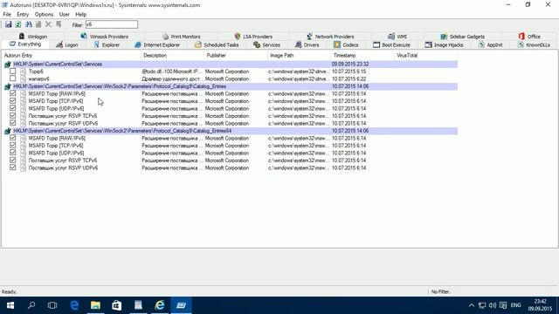The image size is (559, 314).
Task: Open the Windows Store taskbar icon
Action: pos(116,305)
